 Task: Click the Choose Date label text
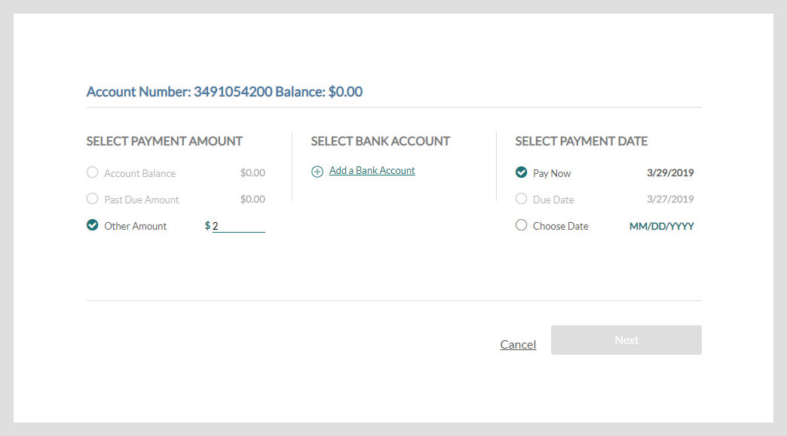click(561, 226)
